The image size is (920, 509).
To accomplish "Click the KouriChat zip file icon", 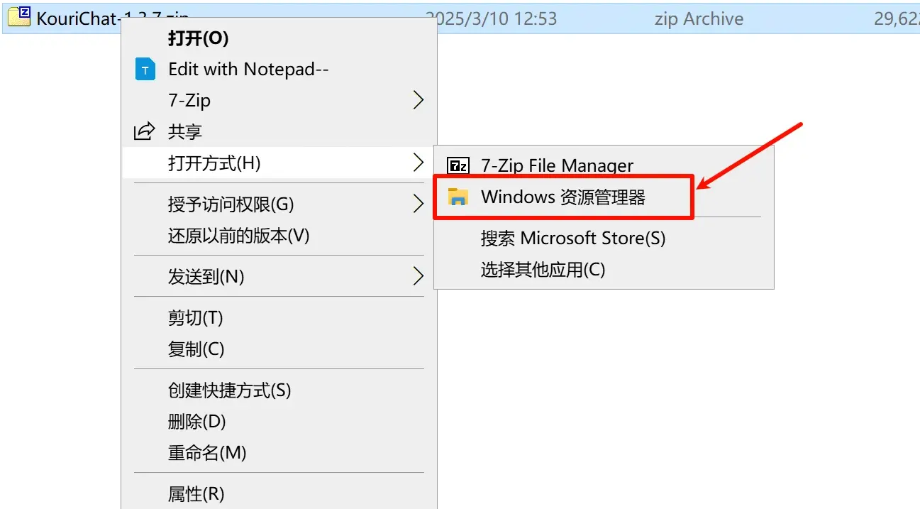I will point(23,15).
